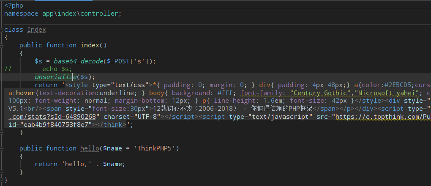
Task: Click the V5.1 version text
Action: [16, 109]
